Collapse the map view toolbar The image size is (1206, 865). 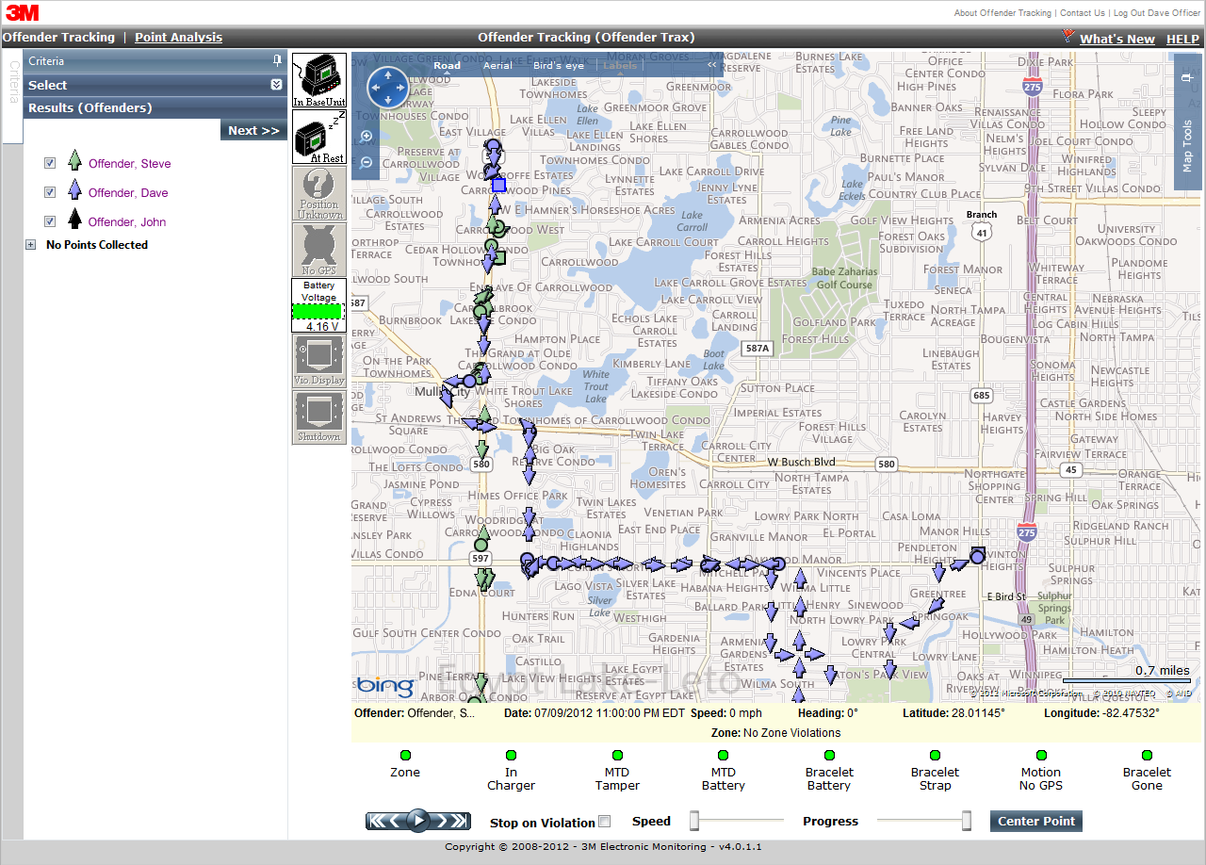[712, 66]
